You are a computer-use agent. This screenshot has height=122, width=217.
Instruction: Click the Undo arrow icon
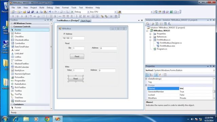(50, 12)
